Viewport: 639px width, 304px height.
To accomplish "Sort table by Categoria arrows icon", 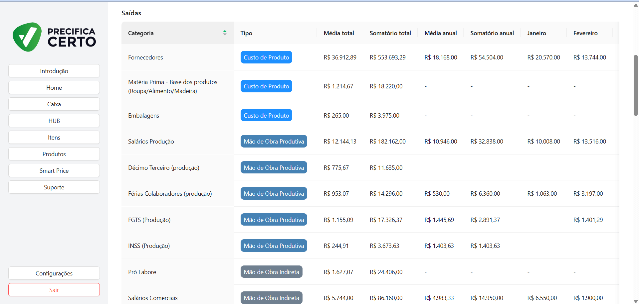I will click(x=225, y=33).
